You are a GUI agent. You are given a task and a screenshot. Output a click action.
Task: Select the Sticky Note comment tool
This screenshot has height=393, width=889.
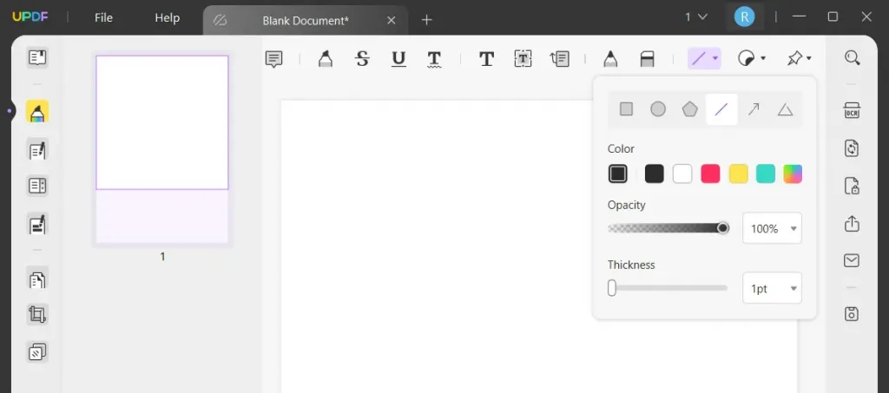[x=273, y=59]
